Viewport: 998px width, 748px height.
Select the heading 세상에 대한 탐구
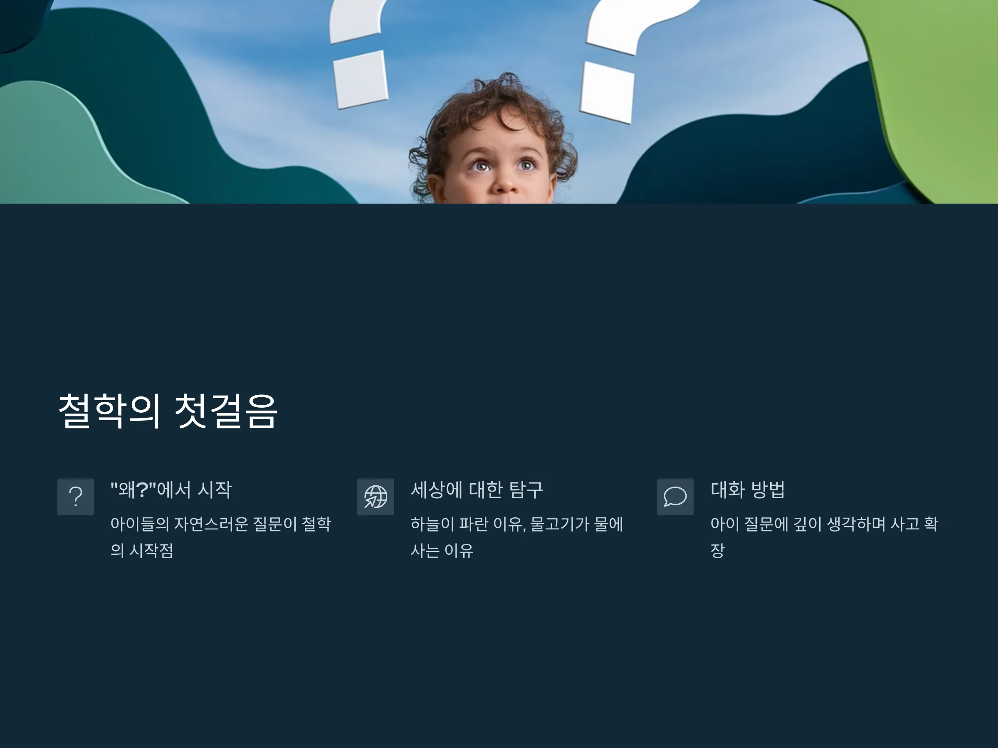click(x=477, y=490)
